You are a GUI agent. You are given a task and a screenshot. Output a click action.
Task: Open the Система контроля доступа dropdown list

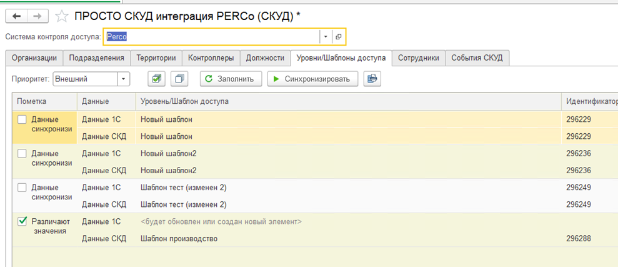[325, 37]
